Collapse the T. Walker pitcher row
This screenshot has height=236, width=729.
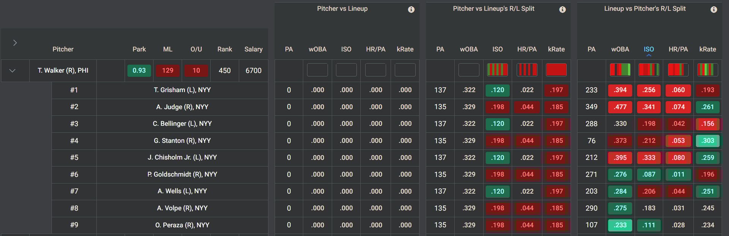tap(12, 70)
